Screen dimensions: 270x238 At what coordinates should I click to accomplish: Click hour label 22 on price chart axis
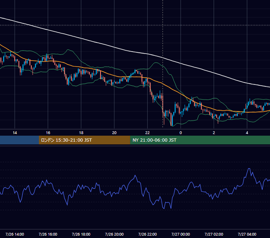pyautogui.click(x=147, y=133)
